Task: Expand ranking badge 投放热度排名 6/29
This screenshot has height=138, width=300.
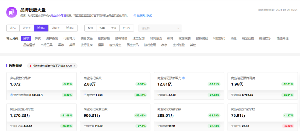Action: click(52, 66)
